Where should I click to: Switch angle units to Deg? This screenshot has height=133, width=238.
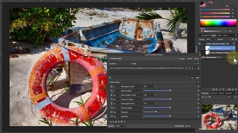(x=192, y=78)
